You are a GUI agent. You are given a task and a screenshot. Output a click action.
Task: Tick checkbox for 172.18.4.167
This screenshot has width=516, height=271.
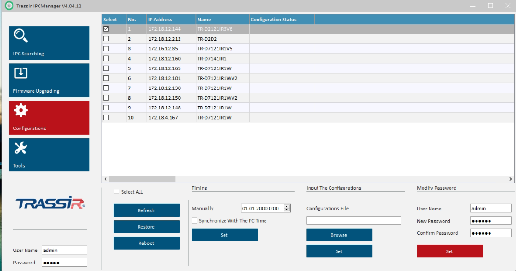click(106, 118)
